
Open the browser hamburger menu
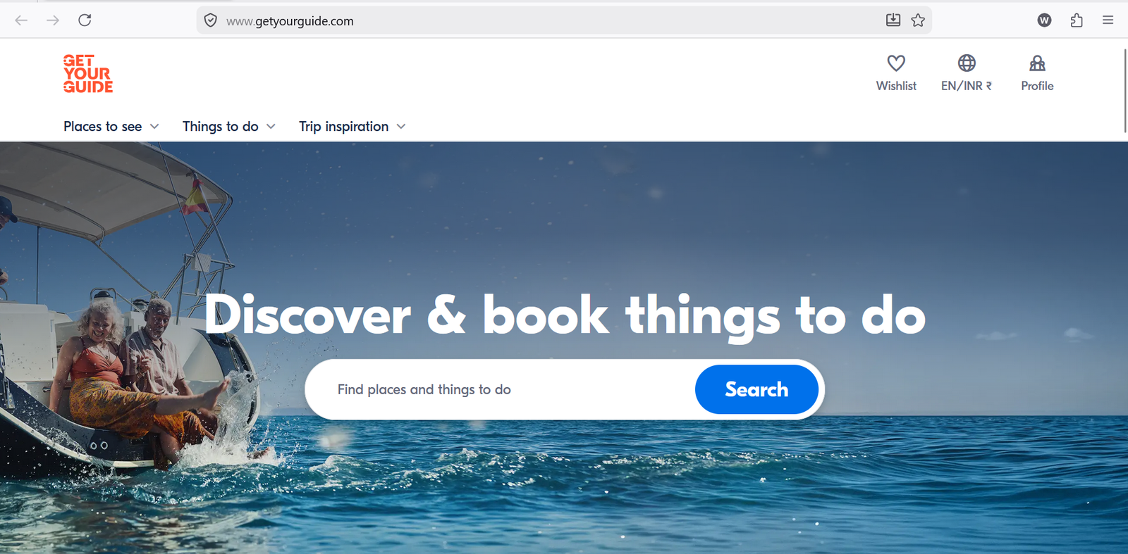[1108, 20]
